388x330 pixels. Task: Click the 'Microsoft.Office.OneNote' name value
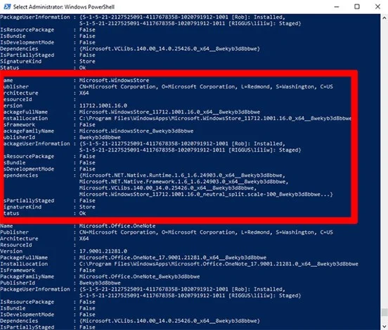pos(117,226)
